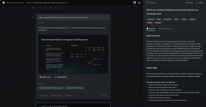Switch to the Pinned items (5) tab
This screenshot has width=206, height=107.
click(x=165, y=28)
